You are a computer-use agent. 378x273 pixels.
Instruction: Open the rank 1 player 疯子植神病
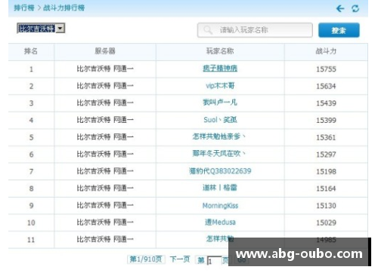click(x=220, y=69)
